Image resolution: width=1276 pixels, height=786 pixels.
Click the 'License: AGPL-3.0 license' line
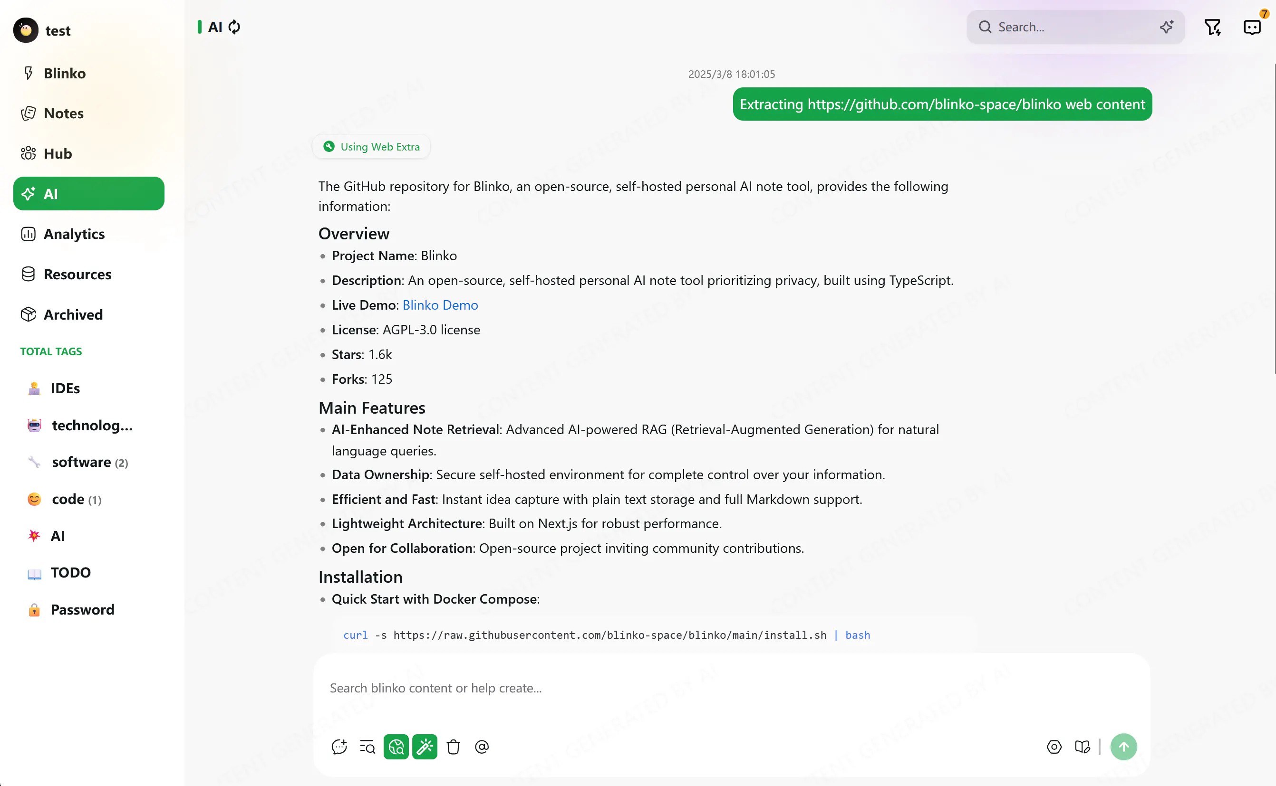[x=406, y=330]
